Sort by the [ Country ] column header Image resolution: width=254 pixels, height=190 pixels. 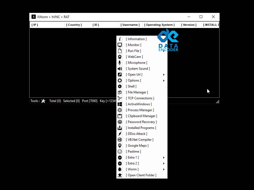77,25
